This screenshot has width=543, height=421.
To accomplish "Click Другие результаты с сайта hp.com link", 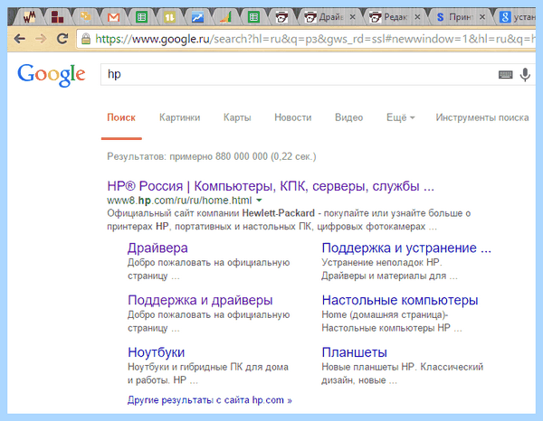I will tap(210, 400).
